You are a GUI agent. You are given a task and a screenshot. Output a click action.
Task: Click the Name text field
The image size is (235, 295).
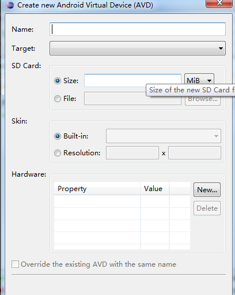click(138, 29)
